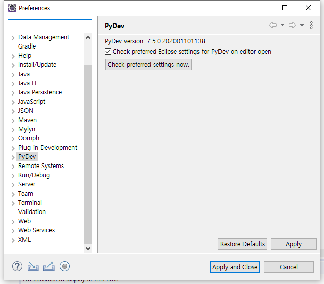Expand the Plug-in Development tree node
Image resolution: width=324 pixels, height=284 pixels.
point(13,148)
